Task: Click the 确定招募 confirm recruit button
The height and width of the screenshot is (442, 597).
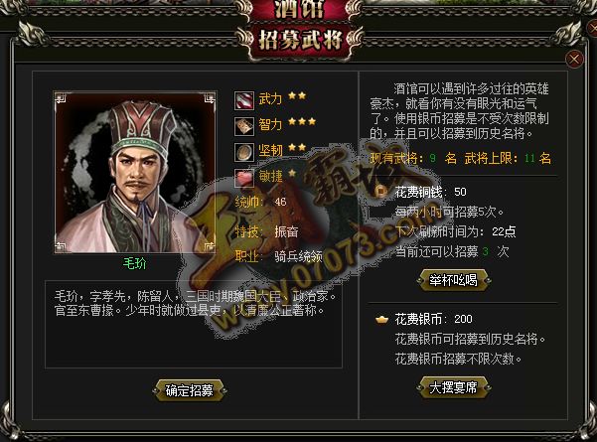Action: coord(189,390)
